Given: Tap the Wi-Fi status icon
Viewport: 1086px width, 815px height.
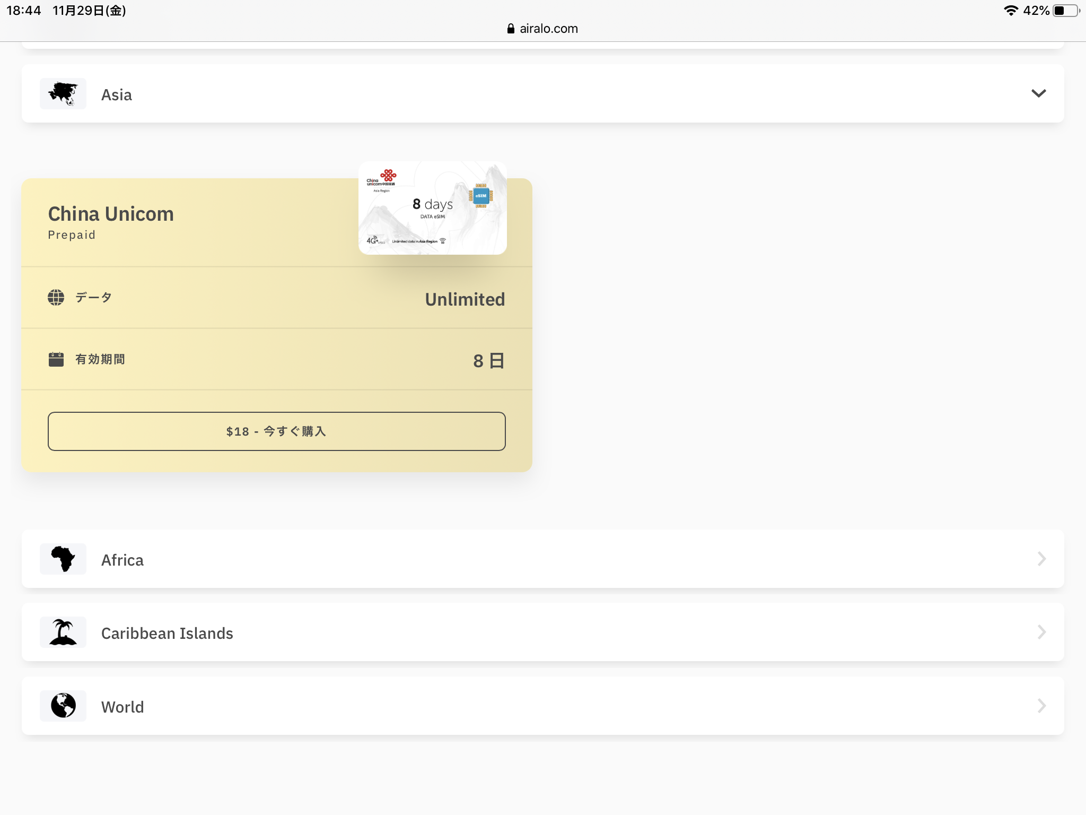Looking at the screenshot, I should 1011,11.
